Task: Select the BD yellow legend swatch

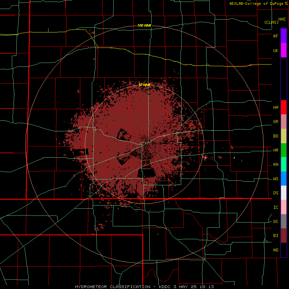Action: (x=284, y=136)
